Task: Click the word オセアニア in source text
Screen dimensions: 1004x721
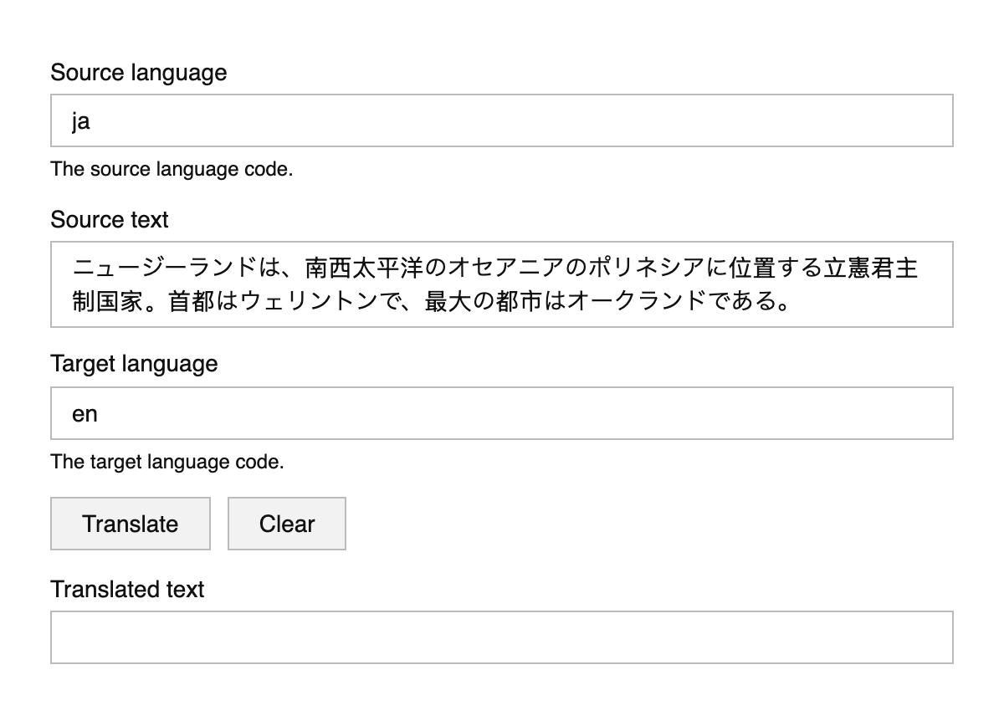Action: click(x=508, y=268)
